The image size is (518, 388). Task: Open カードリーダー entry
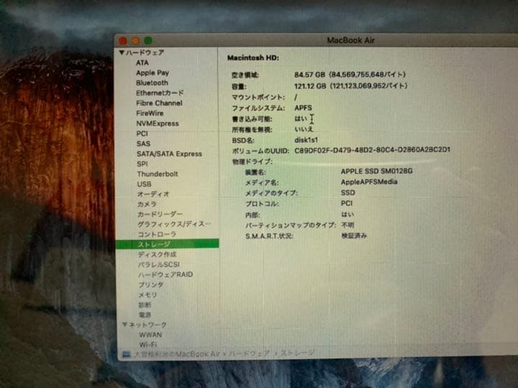click(x=160, y=214)
